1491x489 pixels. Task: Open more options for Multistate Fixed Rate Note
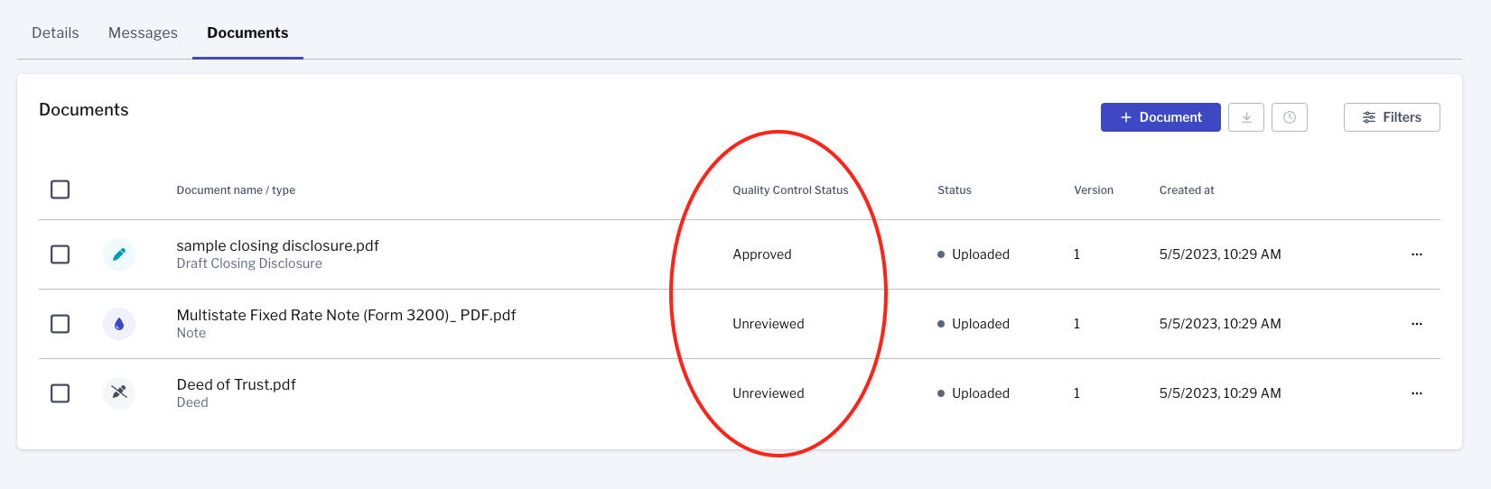pyautogui.click(x=1416, y=324)
